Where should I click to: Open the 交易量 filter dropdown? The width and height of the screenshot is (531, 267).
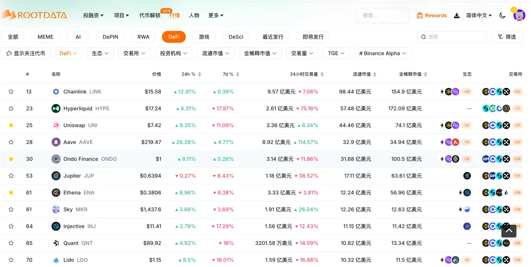pos(302,53)
